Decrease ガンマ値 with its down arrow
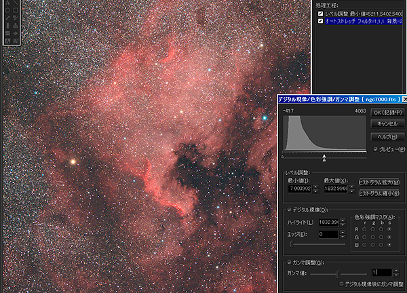 click(x=396, y=275)
